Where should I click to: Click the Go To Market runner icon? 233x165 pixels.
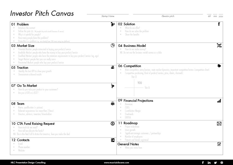[x=113, y=86]
